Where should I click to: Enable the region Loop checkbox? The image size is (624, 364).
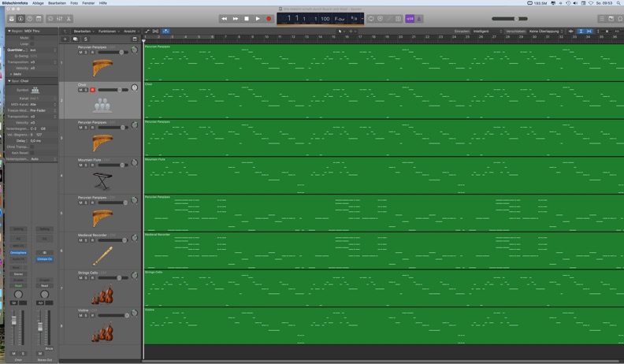pyautogui.click(x=32, y=44)
